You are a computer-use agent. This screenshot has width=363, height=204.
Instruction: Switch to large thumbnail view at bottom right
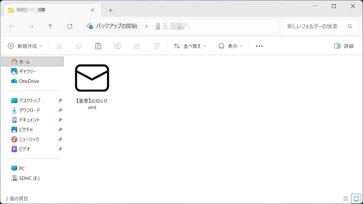355,198
